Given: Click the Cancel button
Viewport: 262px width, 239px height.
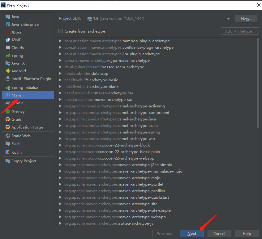Looking at the screenshot, I should [219, 233].
